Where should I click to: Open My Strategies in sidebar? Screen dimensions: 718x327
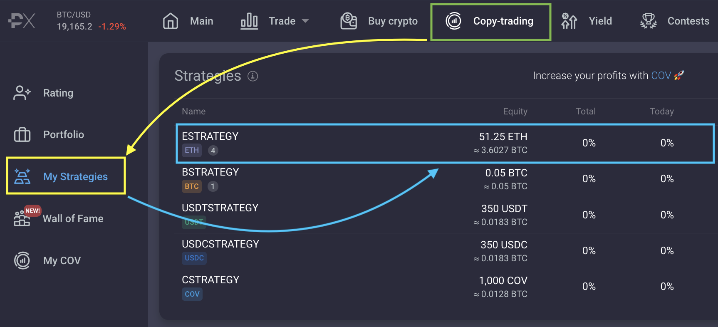pyautogui.click(x=75, y=176)
